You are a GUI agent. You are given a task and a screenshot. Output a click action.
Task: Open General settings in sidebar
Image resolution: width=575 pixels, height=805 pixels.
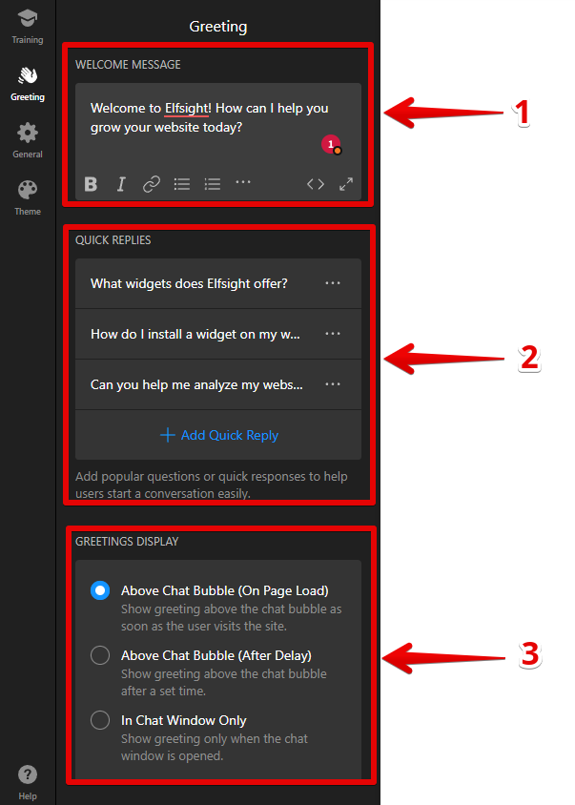point(28,140)
